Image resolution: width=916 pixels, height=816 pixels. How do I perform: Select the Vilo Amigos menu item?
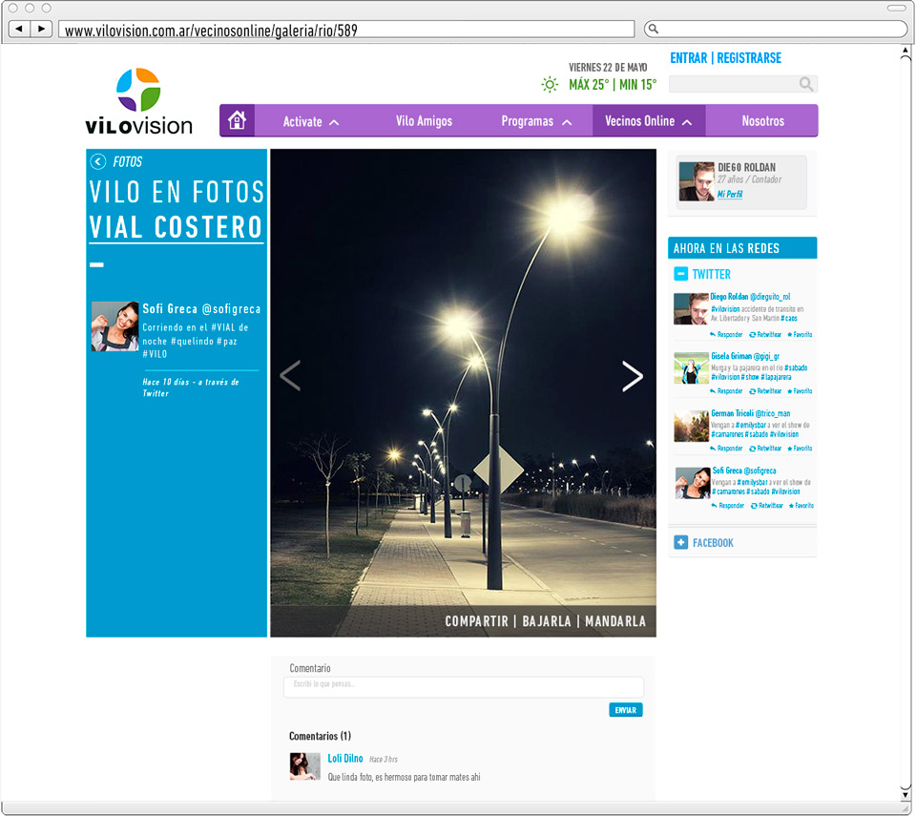(424, 121)
